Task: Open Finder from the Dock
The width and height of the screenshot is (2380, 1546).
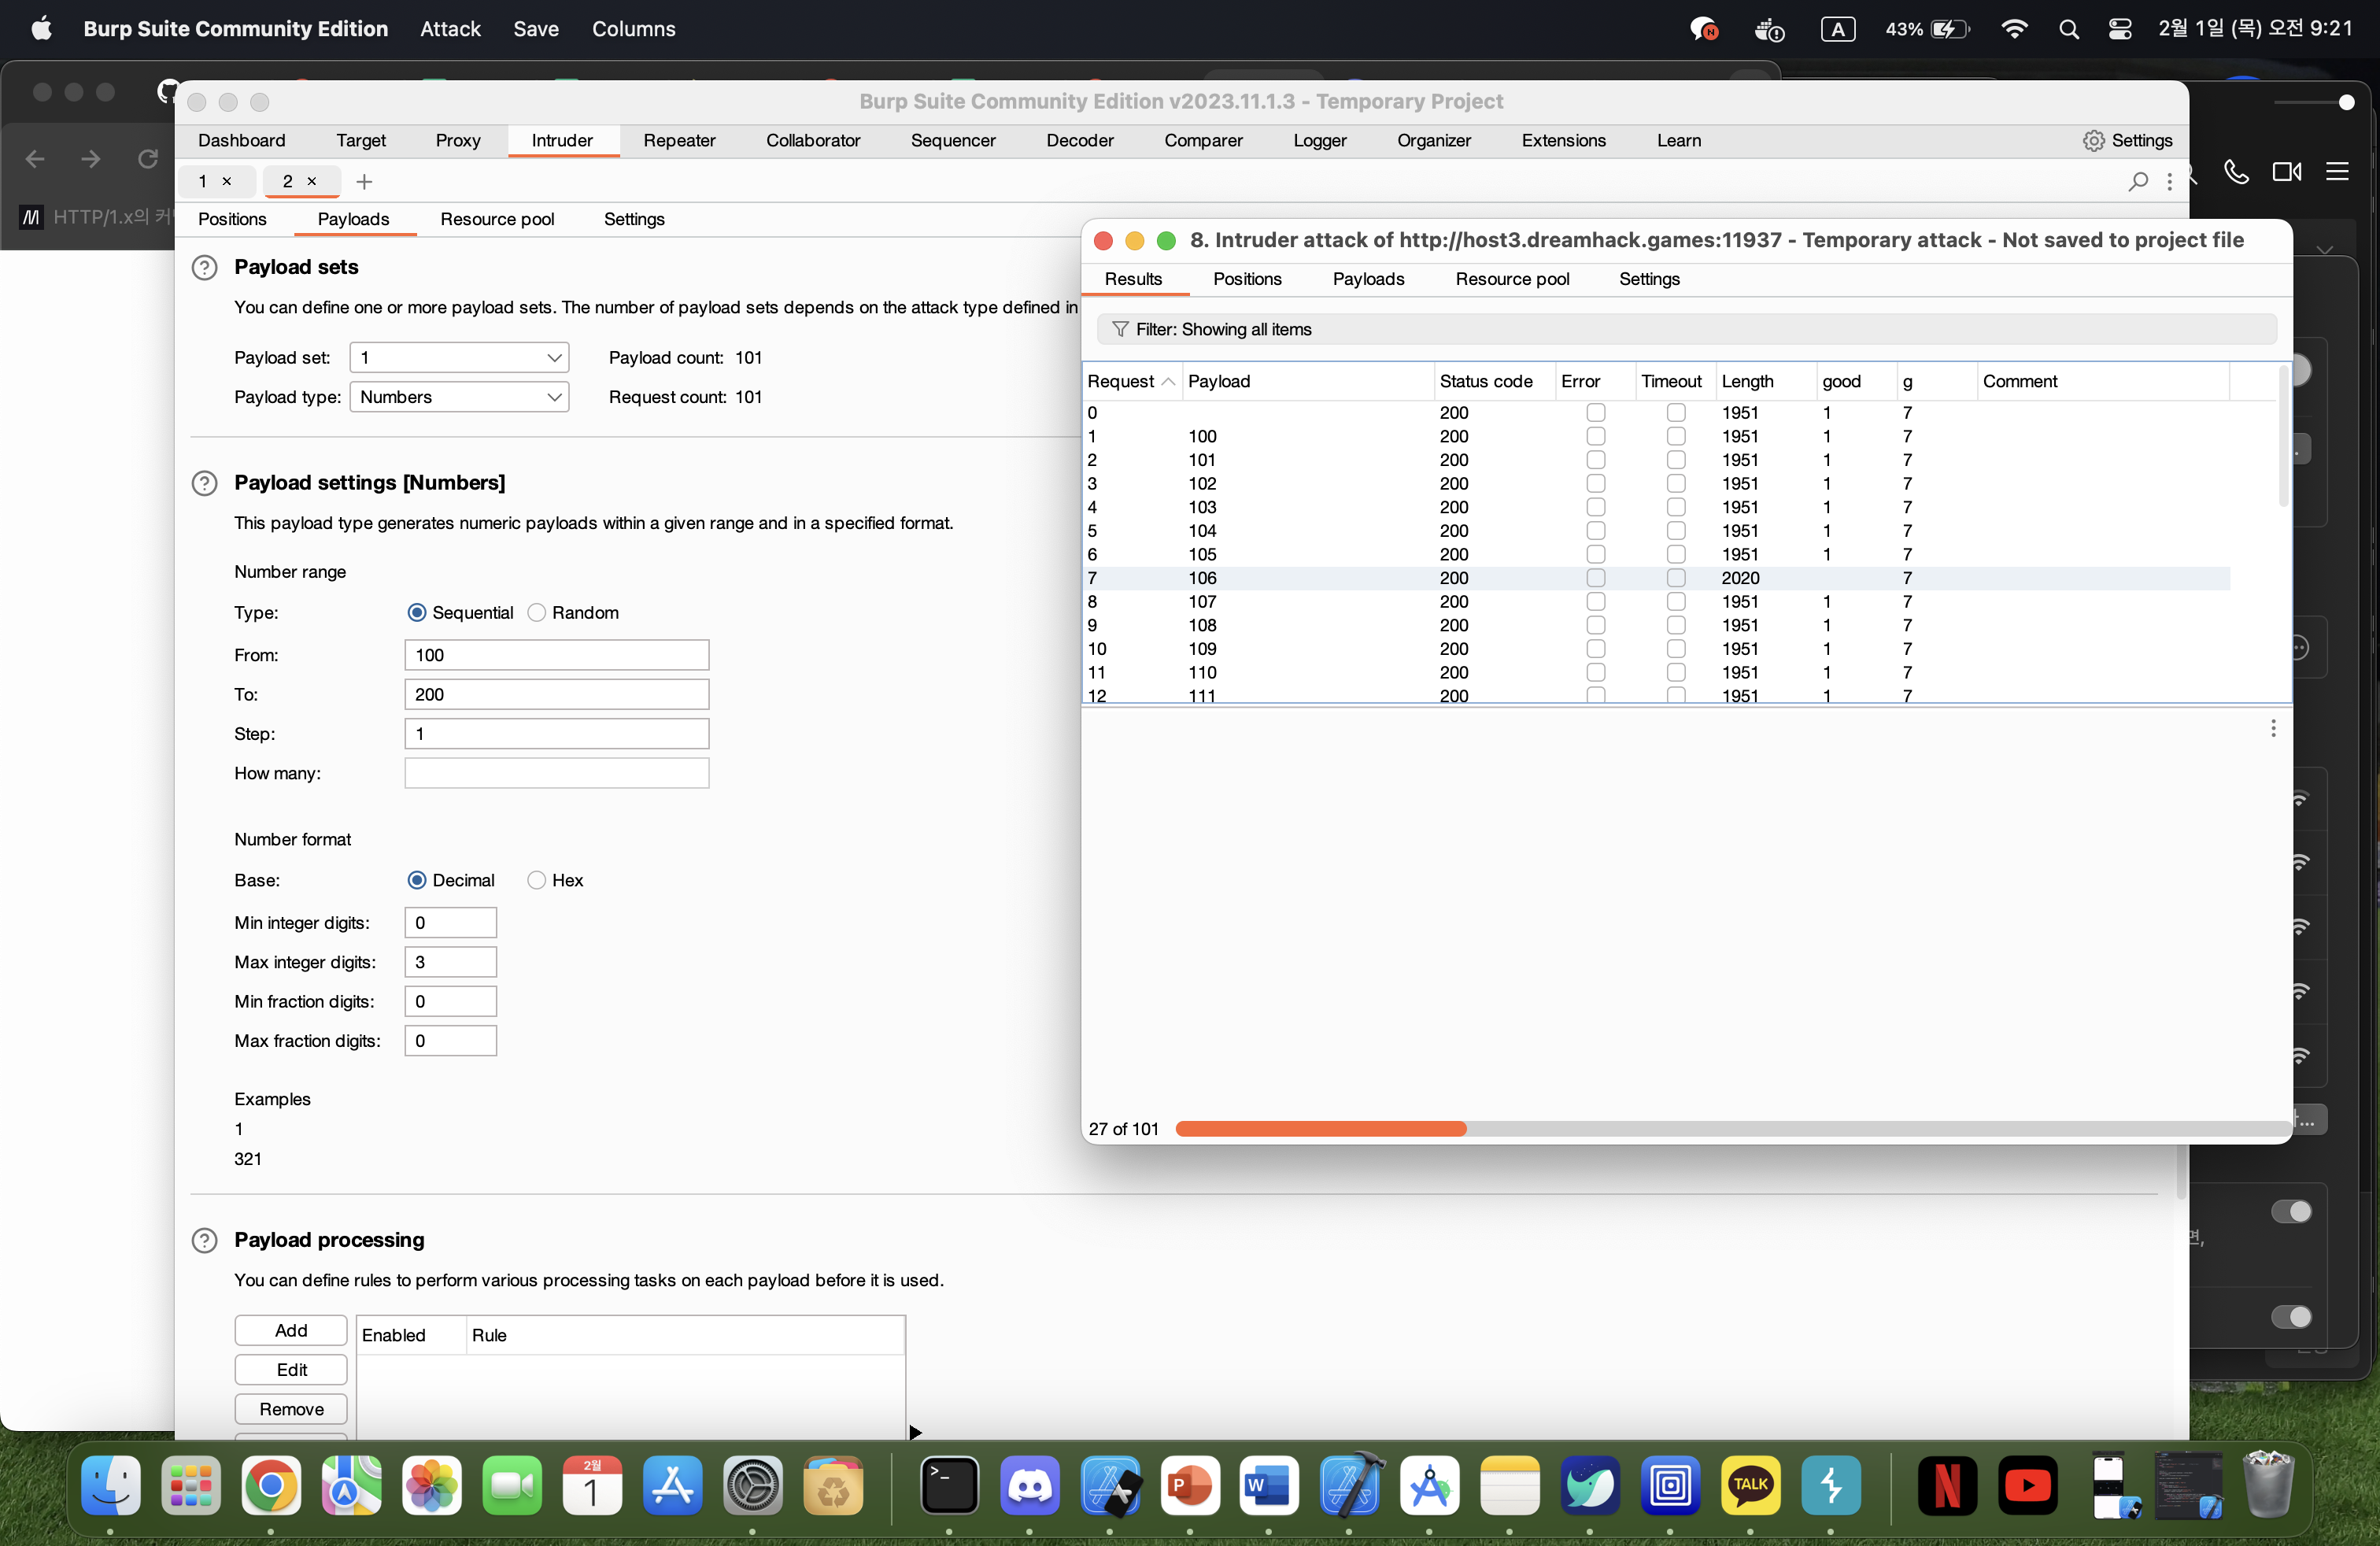Action: (x=110, y=1486)
